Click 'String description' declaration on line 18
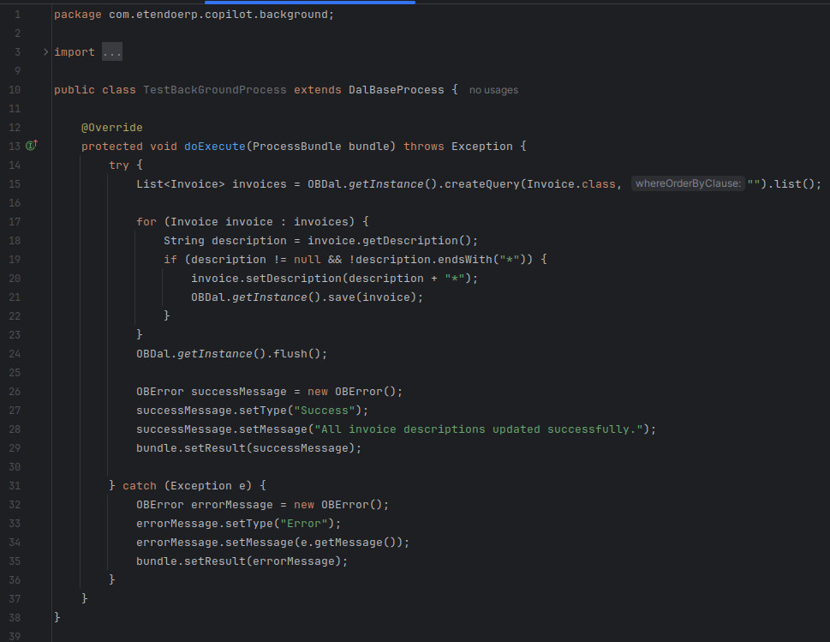Viewport: 830px width, 642px height. click(225, 241)
